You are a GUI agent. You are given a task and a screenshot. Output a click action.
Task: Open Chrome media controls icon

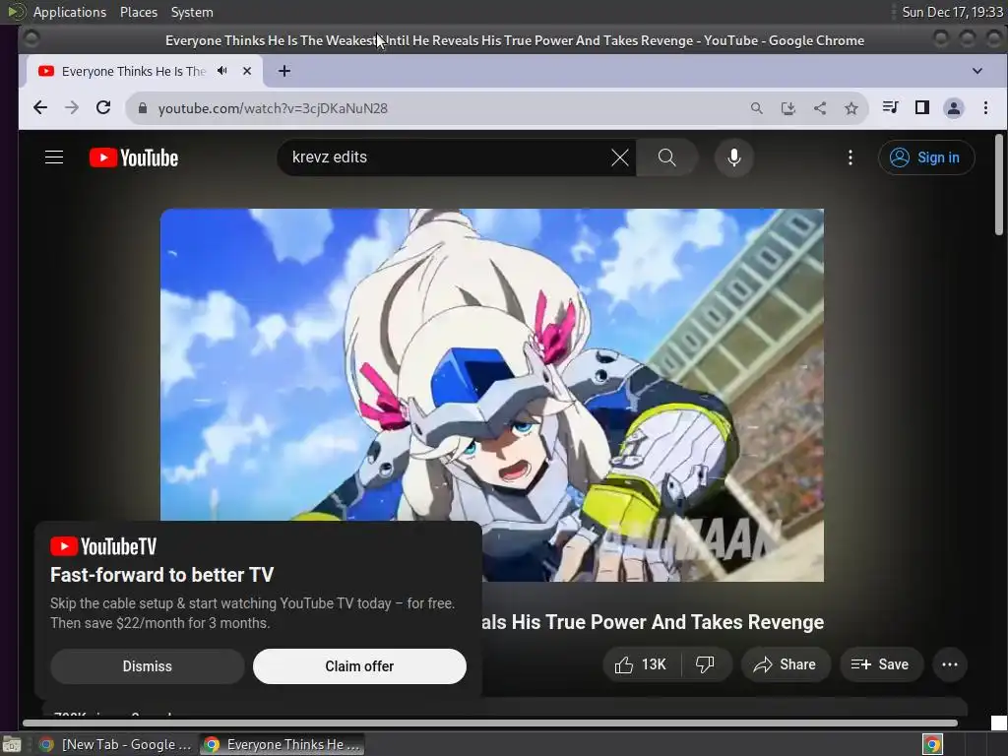click(890, 107)
